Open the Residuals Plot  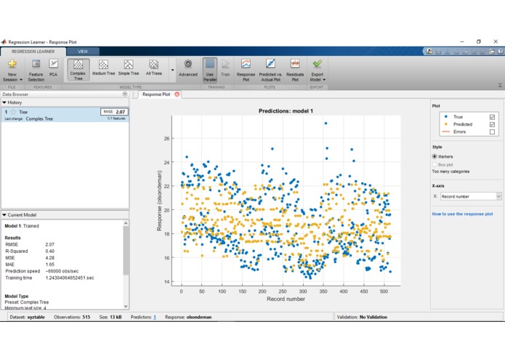[x=295, y=70]
